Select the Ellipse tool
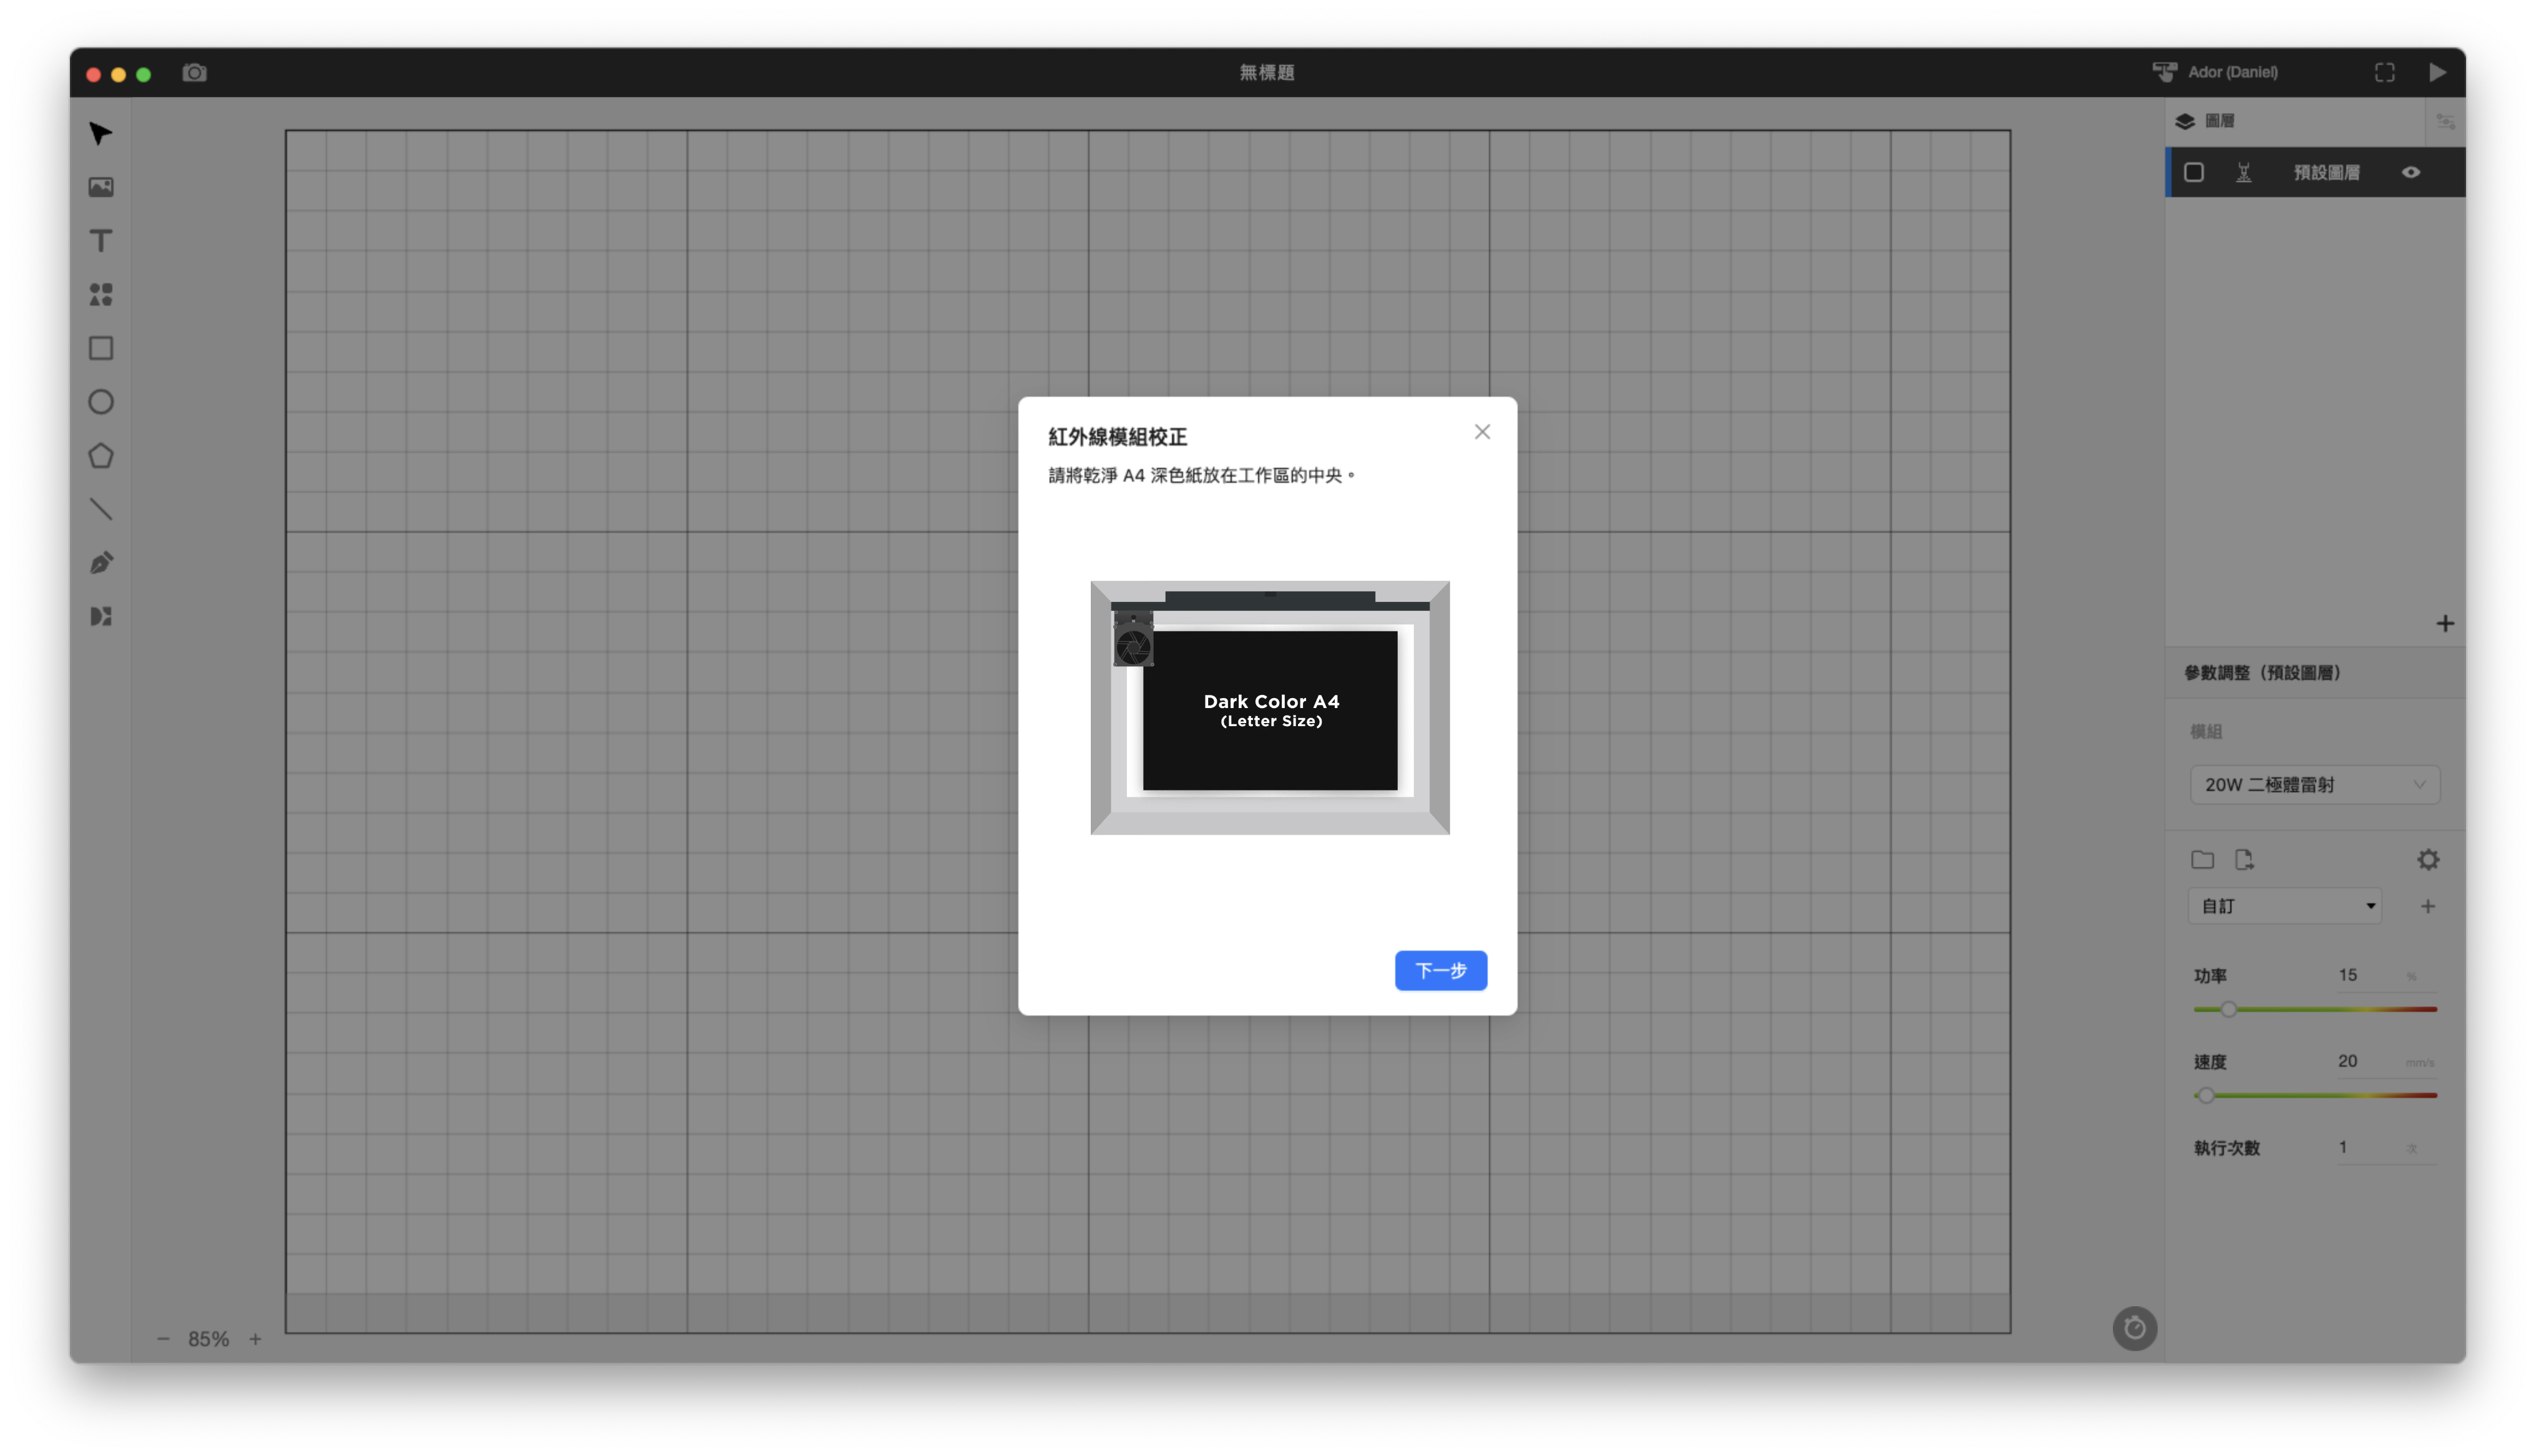The image size is (2536, 1456). [x=101, y=402]
